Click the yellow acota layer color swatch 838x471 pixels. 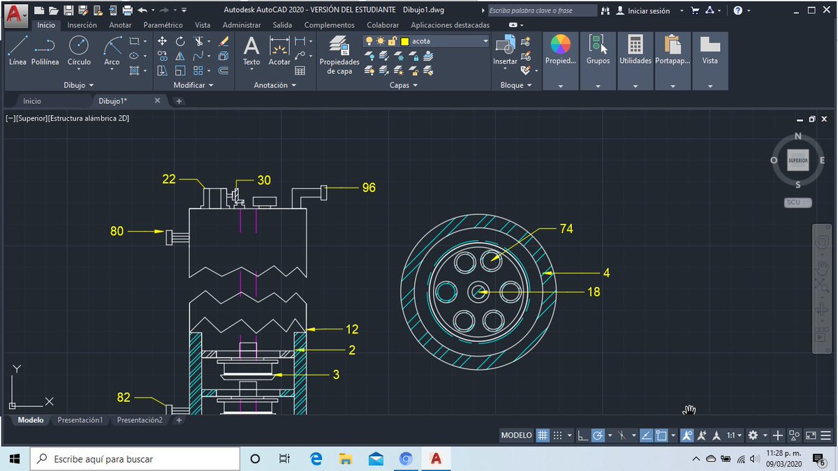(405, 41)
